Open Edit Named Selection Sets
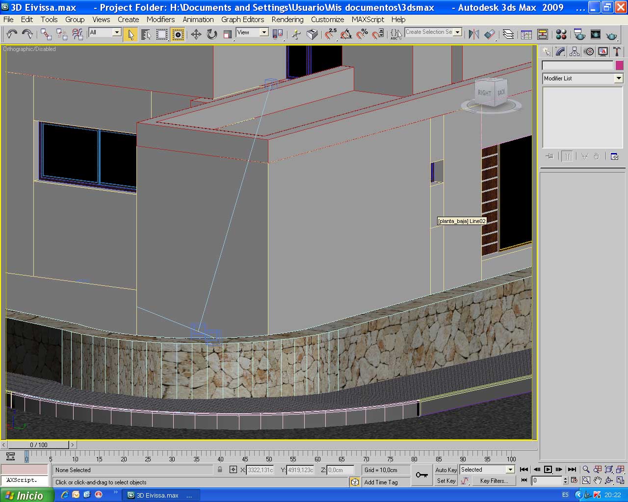The height and width of the screenshot is (502, 628). pos(395,34)
